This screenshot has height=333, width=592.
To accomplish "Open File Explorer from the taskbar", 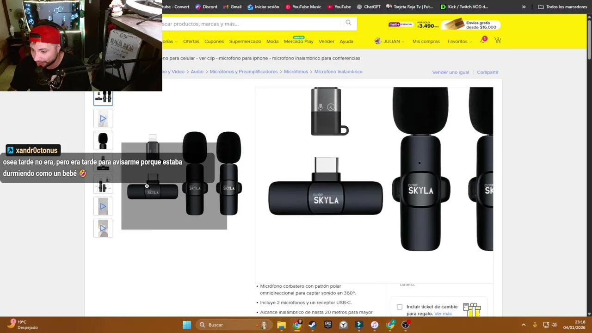I will point(281,325).
